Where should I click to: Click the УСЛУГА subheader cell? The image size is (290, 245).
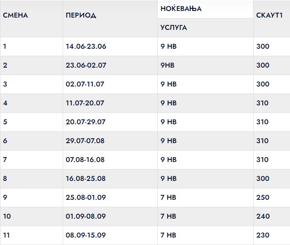click(173, 28)
